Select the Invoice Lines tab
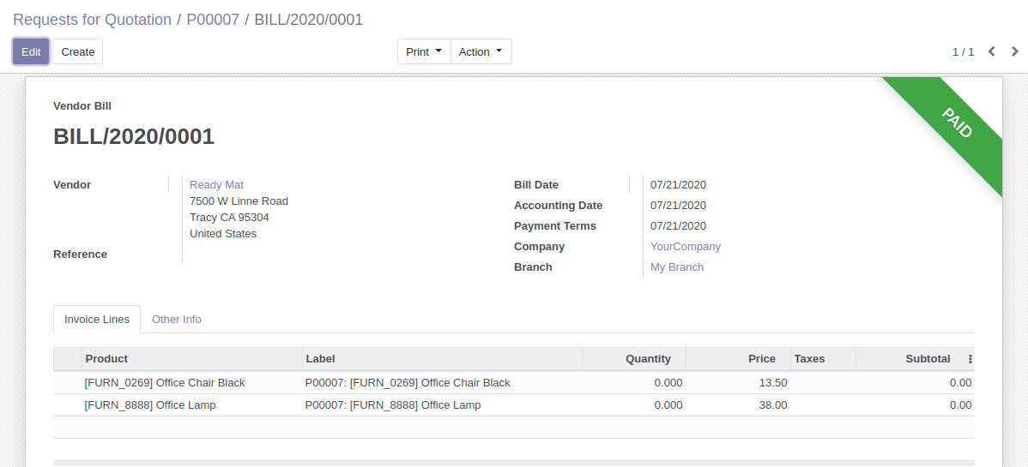The image size is (1028, 467). click(97, 319)
